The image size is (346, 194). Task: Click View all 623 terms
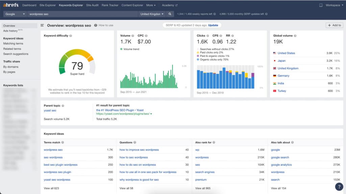51,188
